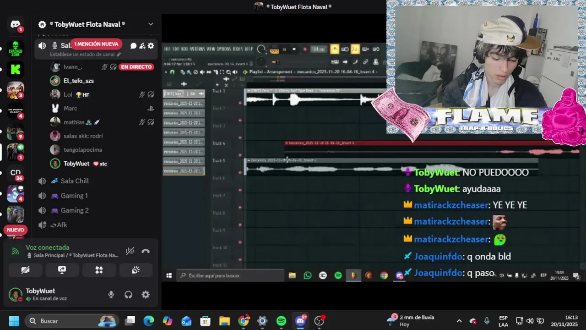Open the FL Studio PATTERNS menu
The height and width of the screenshot is (330, 586).
[197, 49]
